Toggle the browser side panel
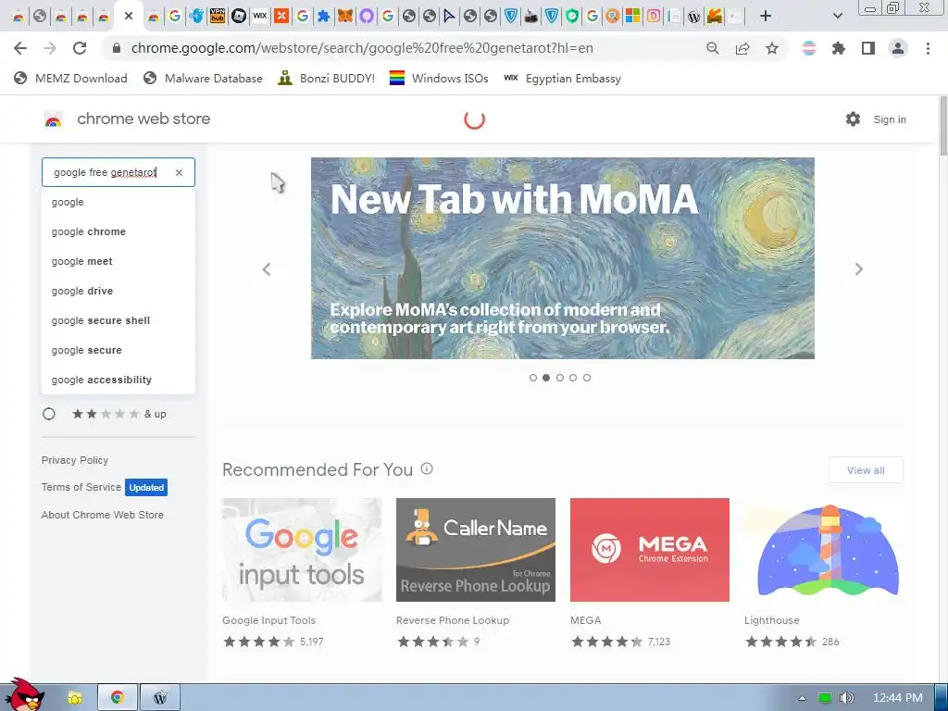The image size is (948, 711). [868, 48]
